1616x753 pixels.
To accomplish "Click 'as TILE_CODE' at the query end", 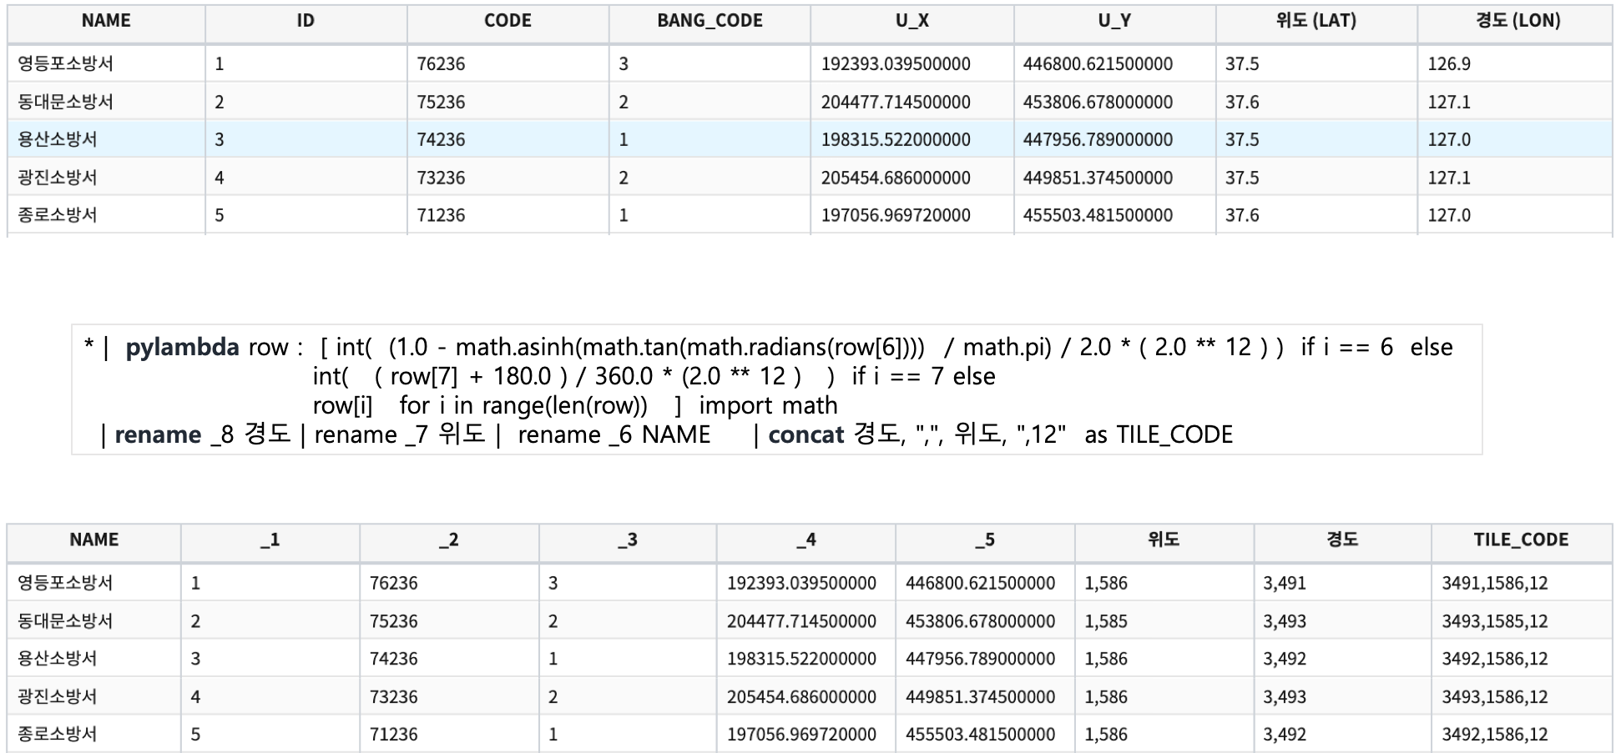I will point(1159,434).
